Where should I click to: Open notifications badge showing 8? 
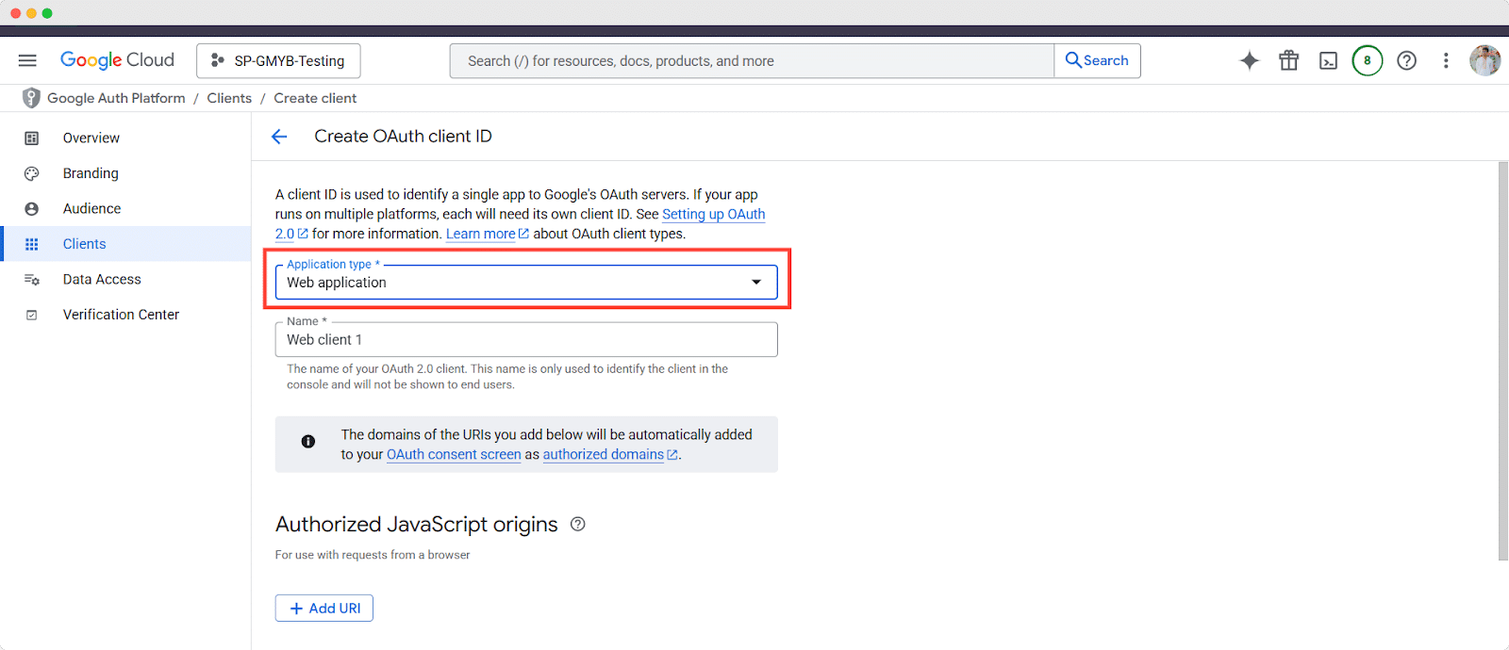tap(1368, 60)
